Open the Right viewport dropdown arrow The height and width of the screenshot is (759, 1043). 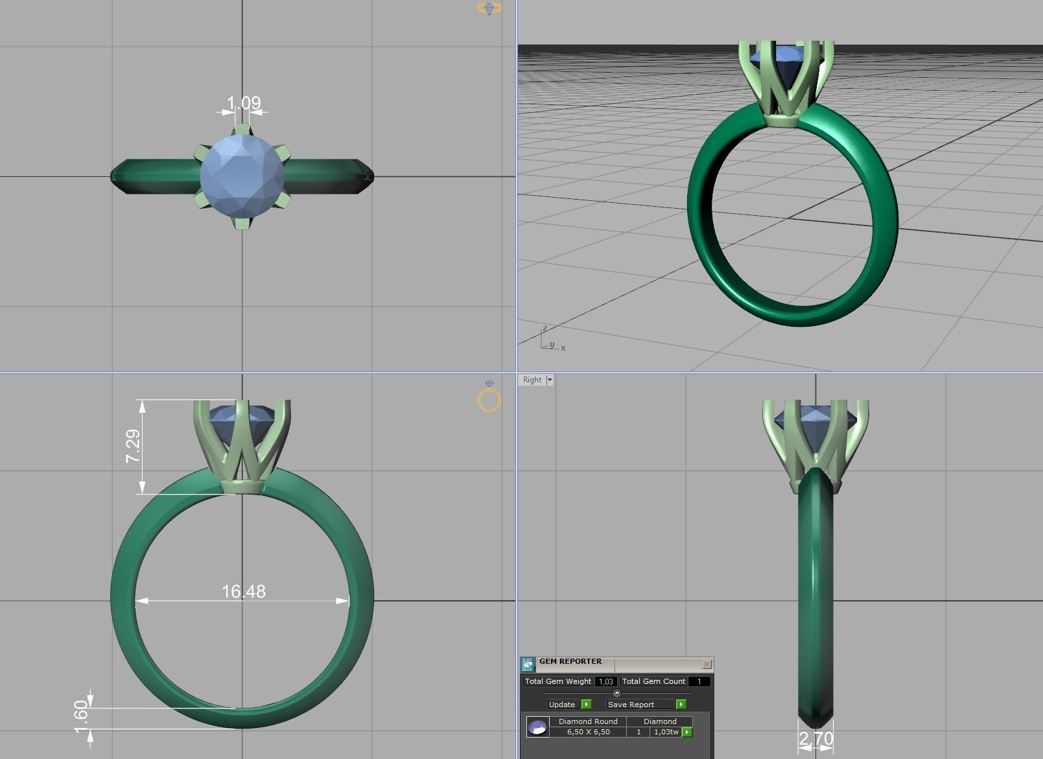pos(550,380)
